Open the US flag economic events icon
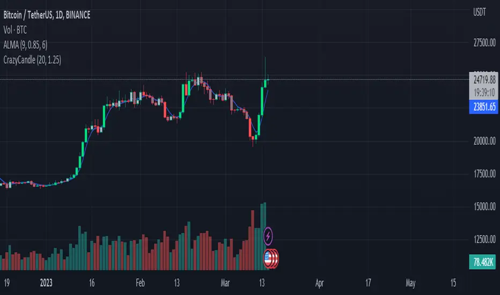The image size is (500, 295). tap(271, 259)
